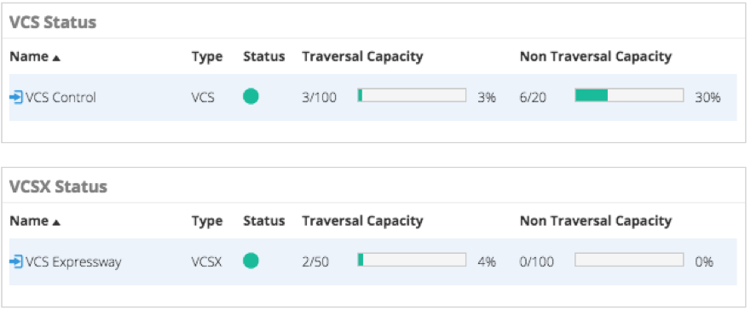Toggle sort arrow beside Name in VCS Status
This screenshot has width=751, height=310.
(x=56, y=58)
